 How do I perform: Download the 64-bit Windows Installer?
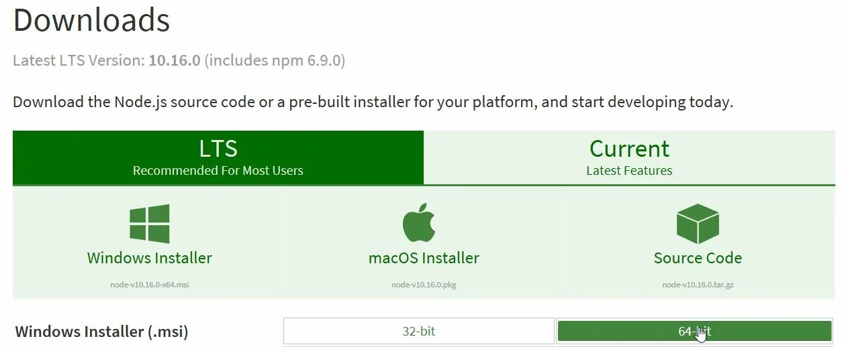pyautogui.click(x=694, y=331)
